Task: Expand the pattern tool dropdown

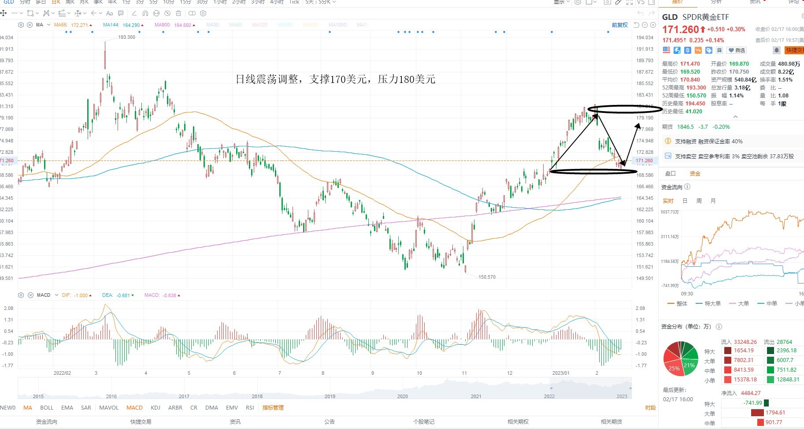Action: pyautogui.click(x=53, y=13)
